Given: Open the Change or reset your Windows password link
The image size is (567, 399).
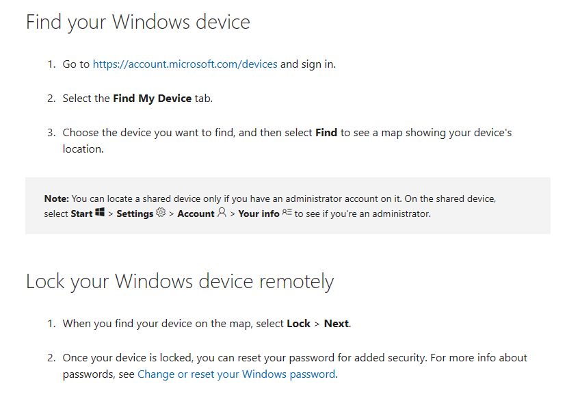Looking at the screenshot, I should (x=236, y=374).
